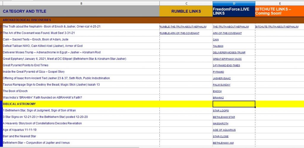The height and width of the screenshot is (148, 304).
Task: Select 'Offering of Isaac from Ancient Text' cell
Action: (81, 78)
